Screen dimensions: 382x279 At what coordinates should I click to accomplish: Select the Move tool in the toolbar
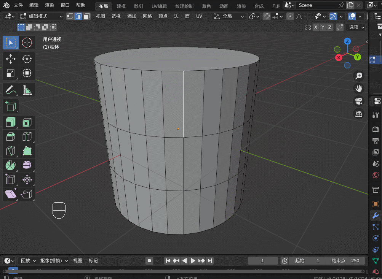[x=11, y=59]
